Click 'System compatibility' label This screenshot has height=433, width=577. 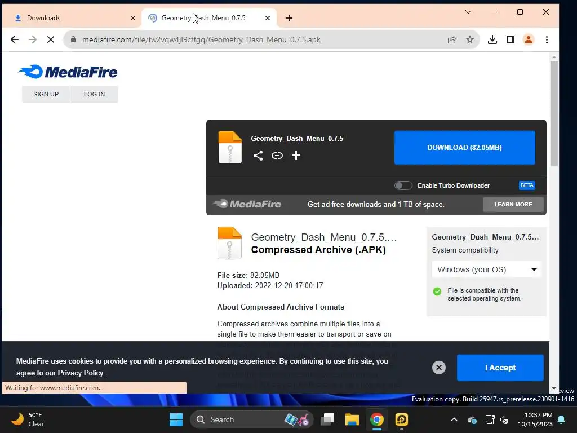click(x=465, y=250)
